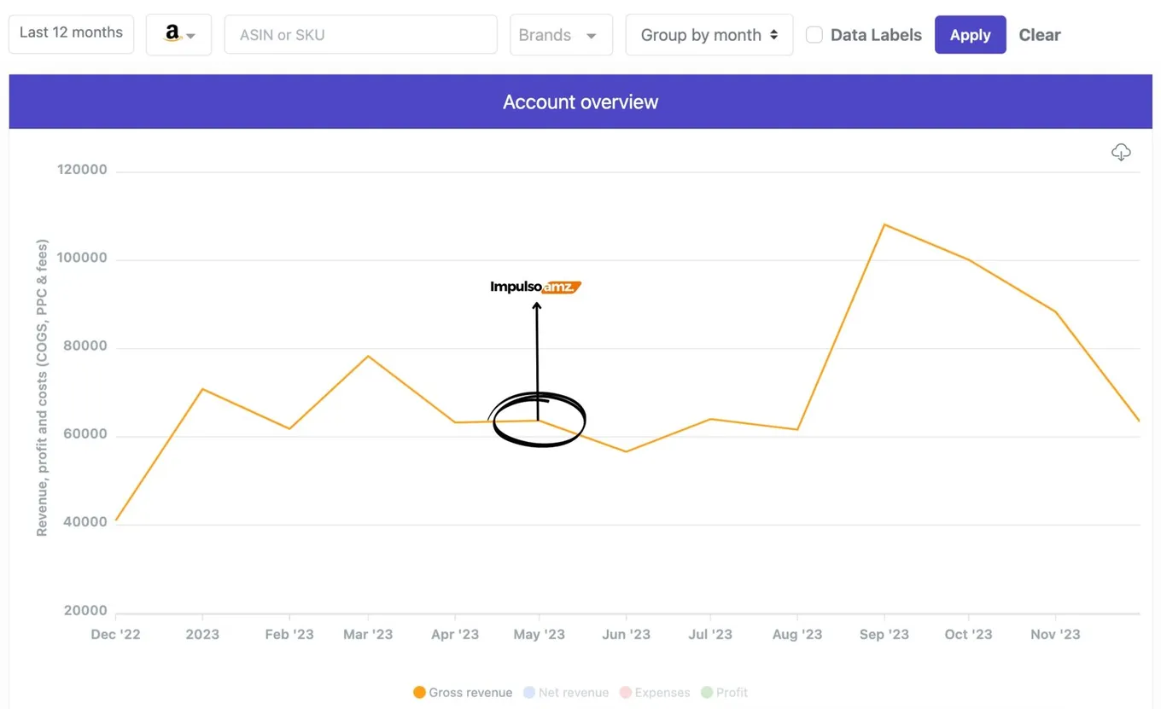Click the Account overview header
The width and height of the screenshot is (1161, 709).
[580, 102]
